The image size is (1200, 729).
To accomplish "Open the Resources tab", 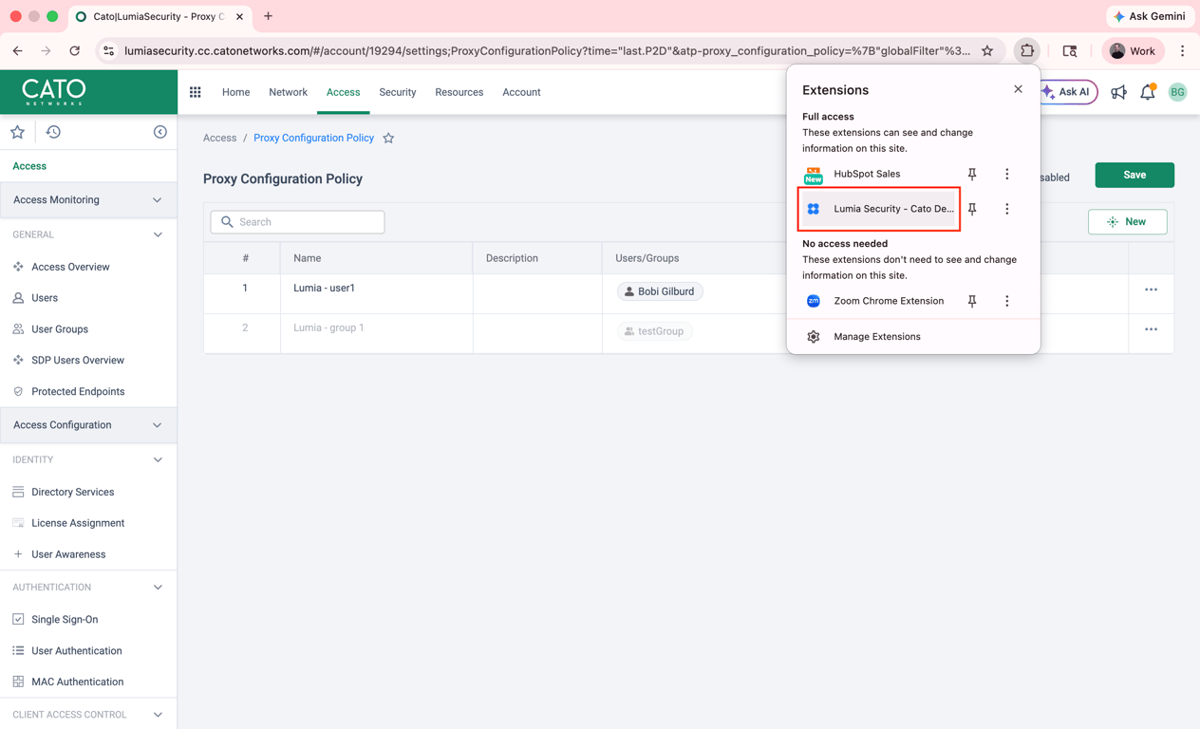I will 459,92.
